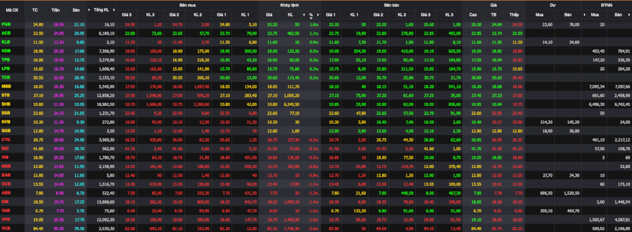Select NVB stock symbol
This screenshot has width=632, height=232.
(6, 121)
